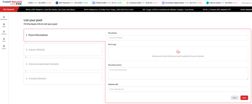Select the Pool & Investment Details step

pyautogui.click(x=63, y=64)
